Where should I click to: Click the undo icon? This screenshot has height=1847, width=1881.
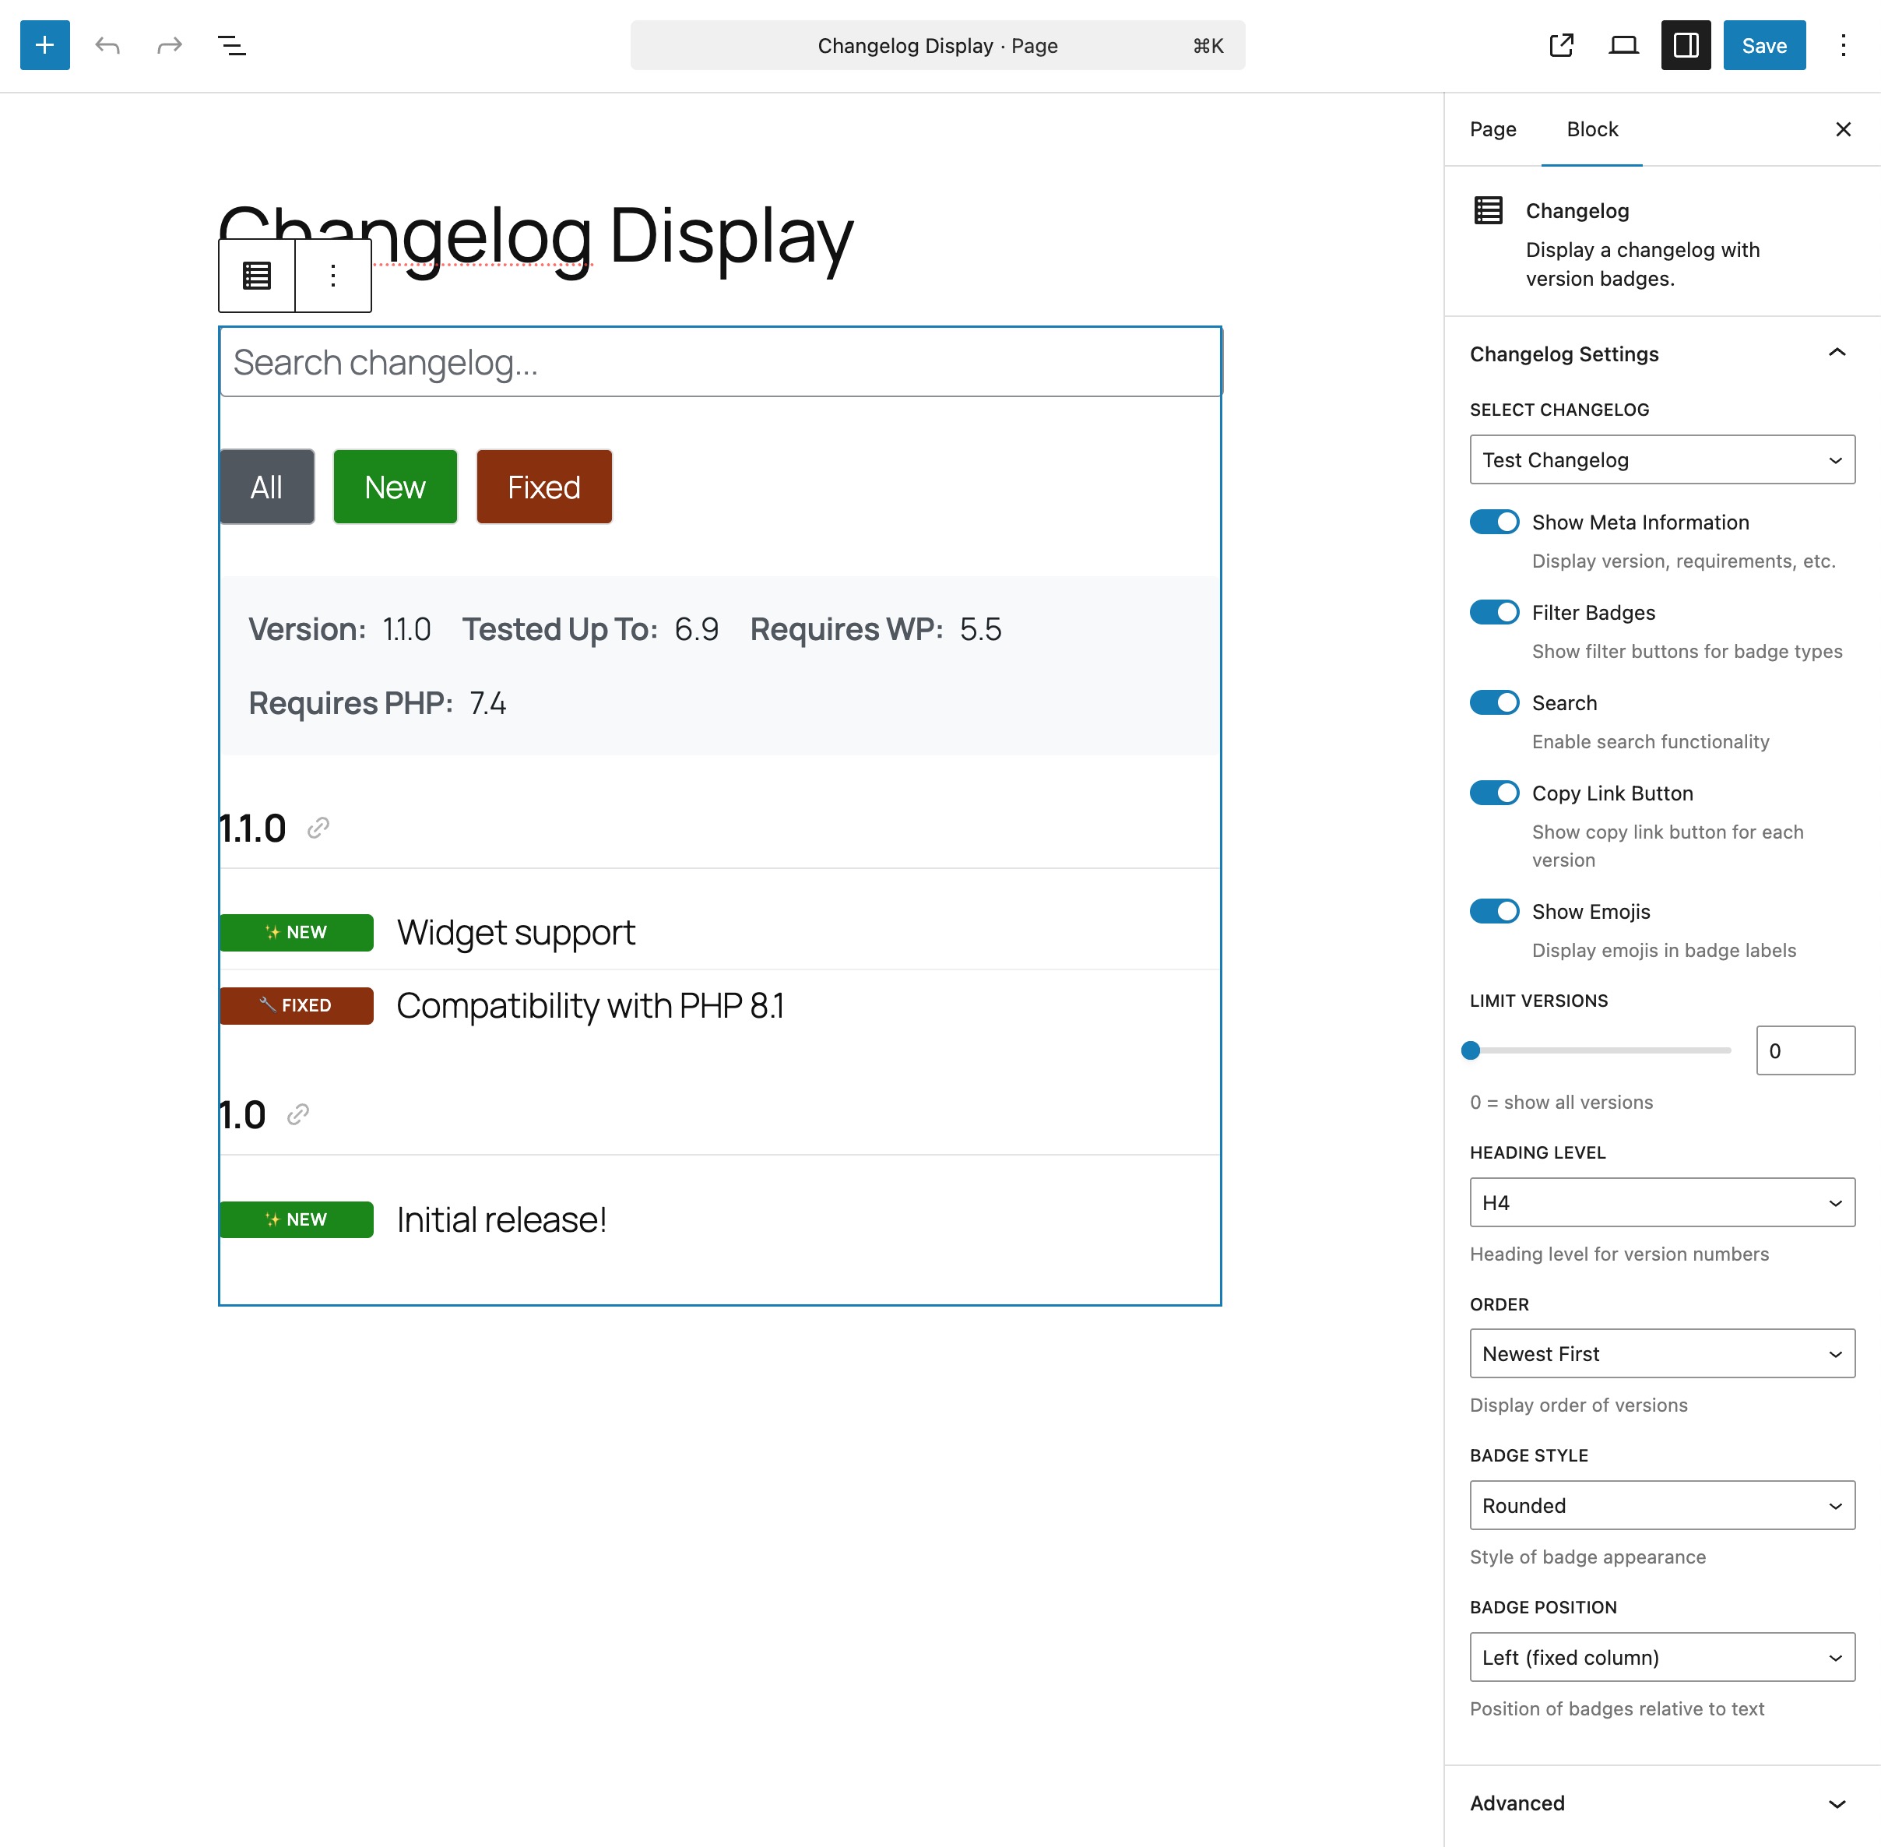tap(109, 44)
